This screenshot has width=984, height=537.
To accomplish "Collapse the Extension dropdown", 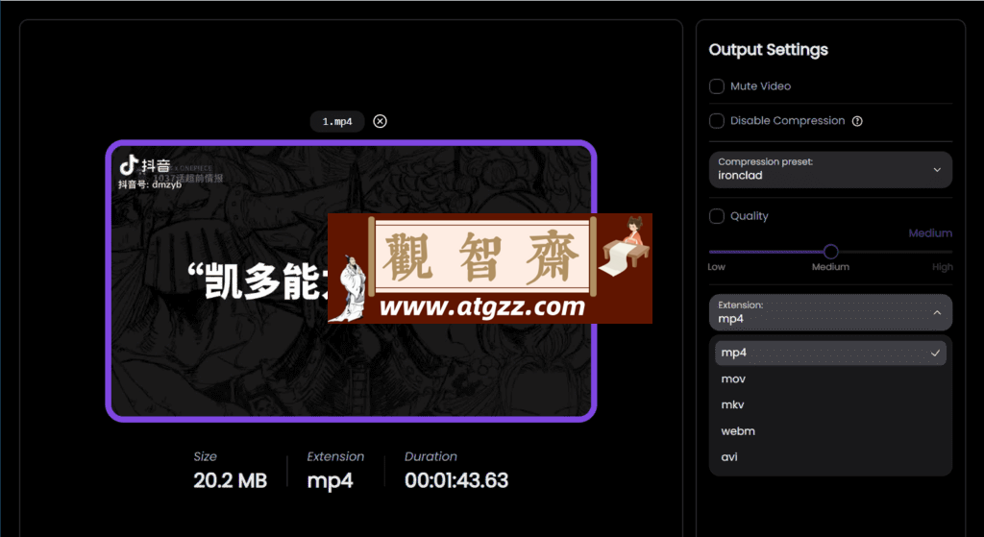I will 830,312.
